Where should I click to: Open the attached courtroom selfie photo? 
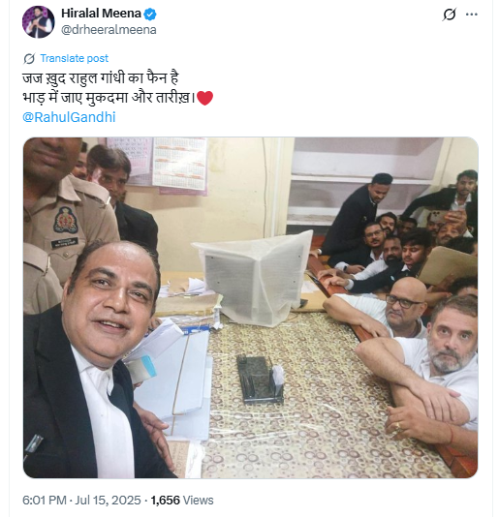click(x=251, y=308)
